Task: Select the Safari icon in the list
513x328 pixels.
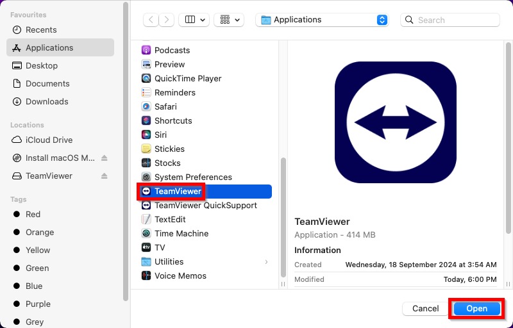Action: coord(146,107)
